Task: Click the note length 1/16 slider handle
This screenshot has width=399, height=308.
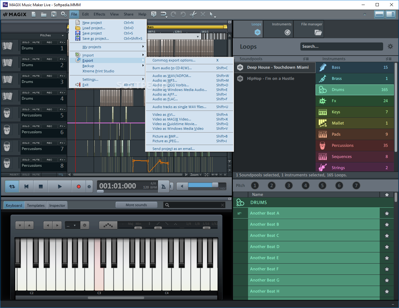Action: tap(206, 228)
